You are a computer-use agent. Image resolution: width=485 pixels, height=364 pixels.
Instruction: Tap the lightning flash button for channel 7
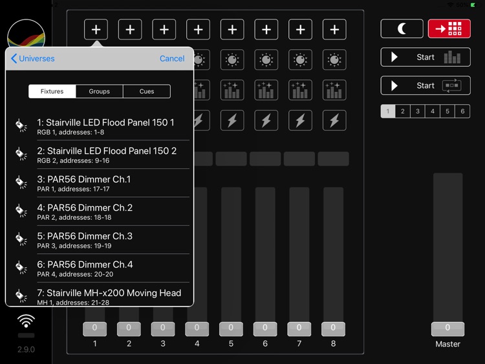pyautogui.click(x=300, y=120)
